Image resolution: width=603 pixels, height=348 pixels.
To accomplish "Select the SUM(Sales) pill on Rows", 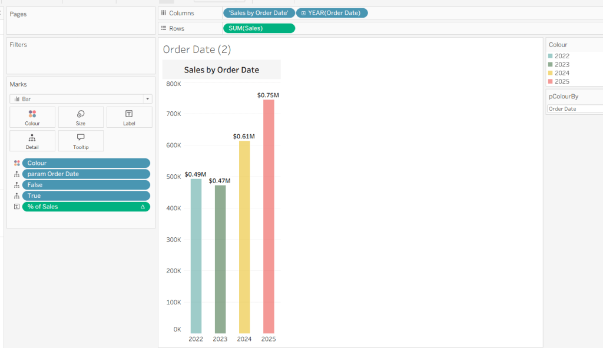I will [259, 28].
